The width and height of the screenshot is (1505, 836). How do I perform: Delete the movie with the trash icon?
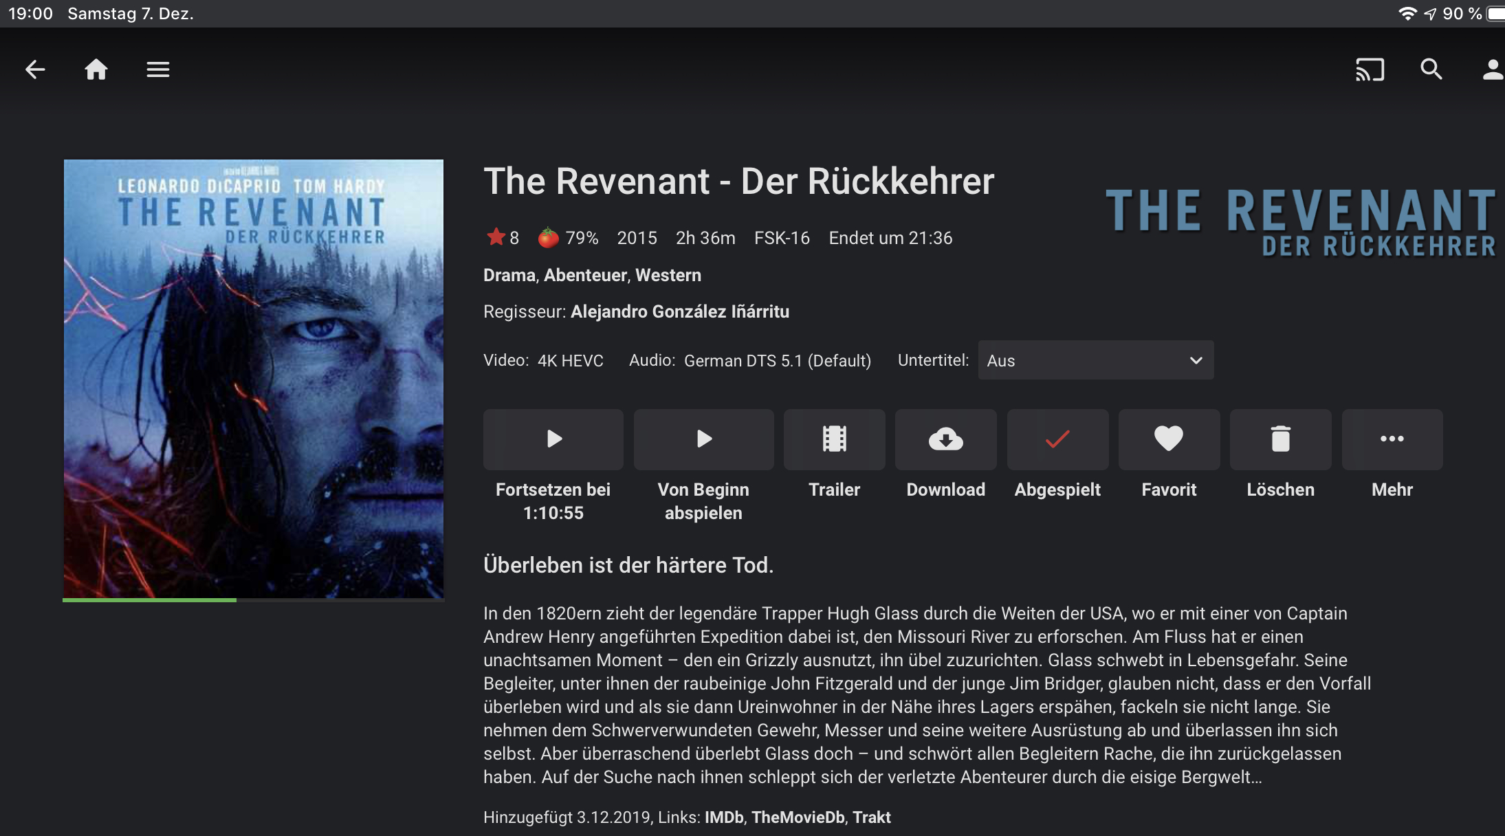click(1281, 439)
